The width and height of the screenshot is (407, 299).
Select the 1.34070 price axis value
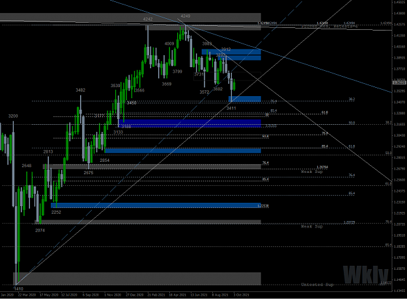point(399,102)
